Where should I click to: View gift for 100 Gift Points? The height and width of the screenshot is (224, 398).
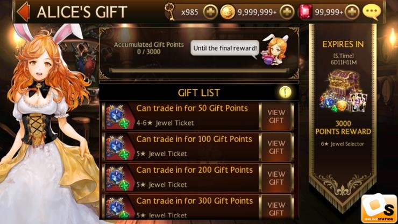(x=276, y=147)
